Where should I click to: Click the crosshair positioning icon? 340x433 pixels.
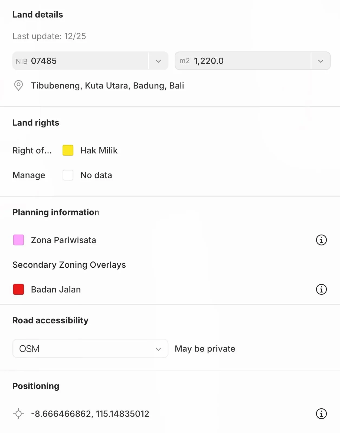[x=18, y=414]
